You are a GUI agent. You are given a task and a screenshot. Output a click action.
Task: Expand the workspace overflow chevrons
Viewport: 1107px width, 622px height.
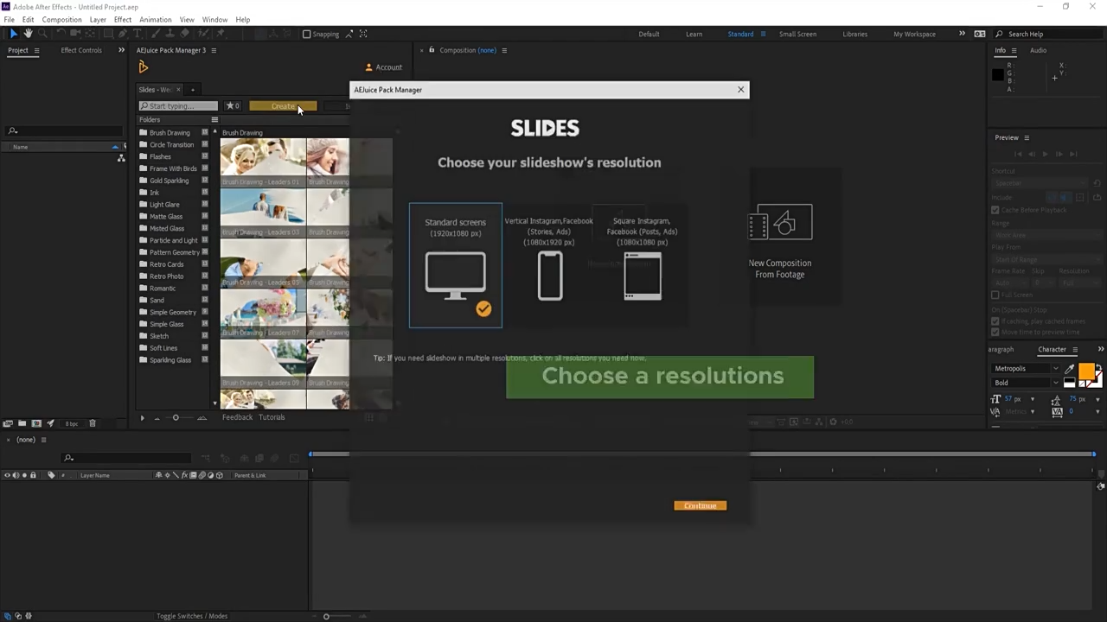(x=962, y=34)
